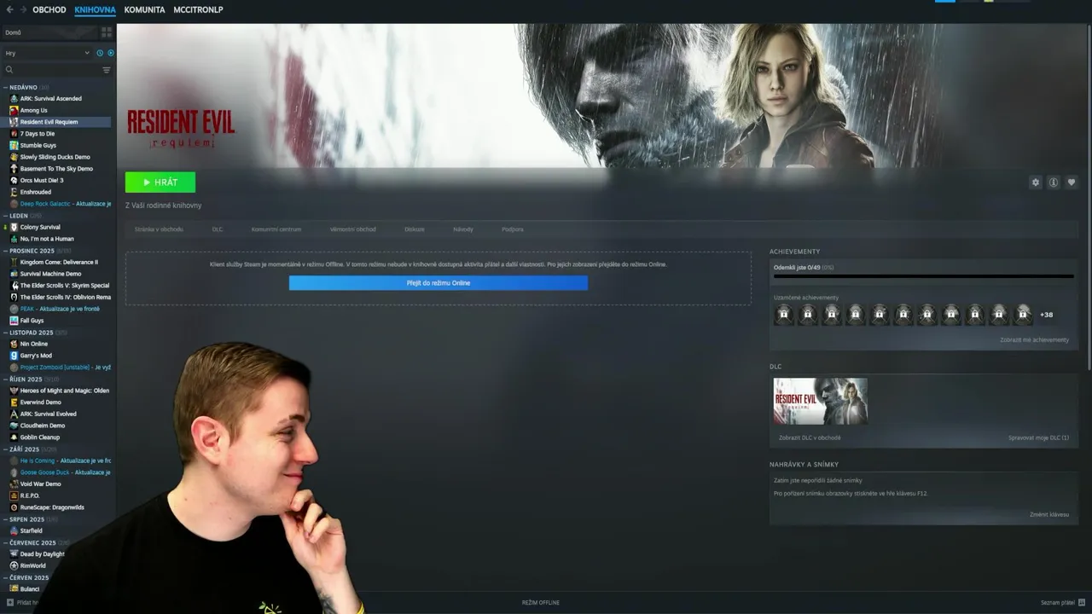Click the achievements progress bar
Screen dimensions: 1092x614
[924, 276]
